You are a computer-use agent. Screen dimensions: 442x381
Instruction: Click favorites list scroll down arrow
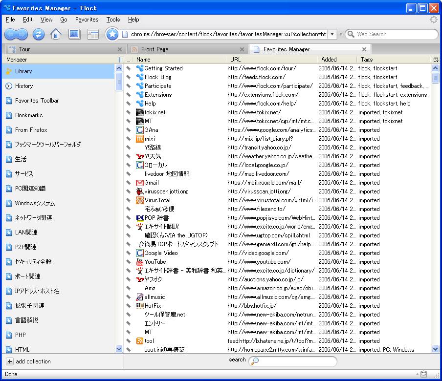pyautogui.click(x=436, y=349)
